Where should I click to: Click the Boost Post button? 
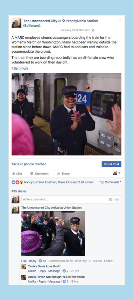tap(111, 164)
